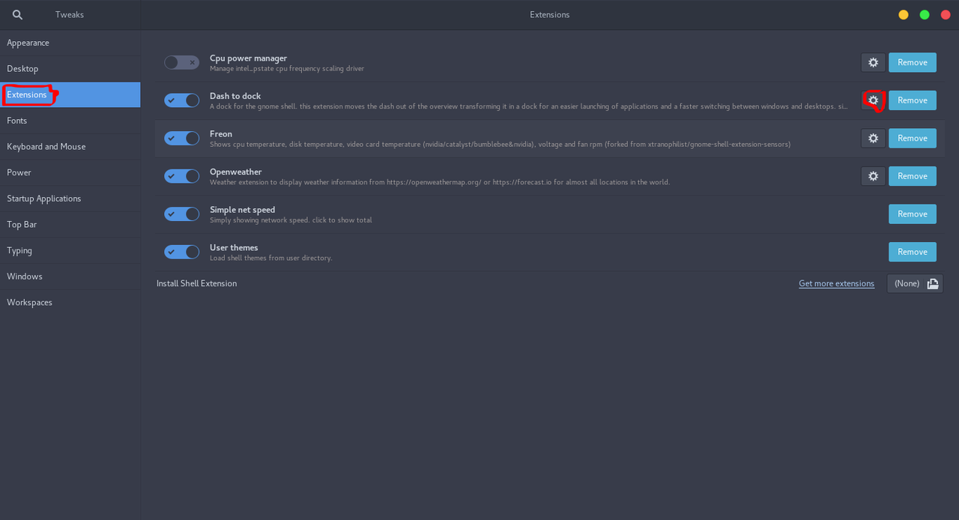Screen dimensions: 959x520
Task: Open Dash to dock settings gear
Action: pyautogui.click(x=873, y=100)
